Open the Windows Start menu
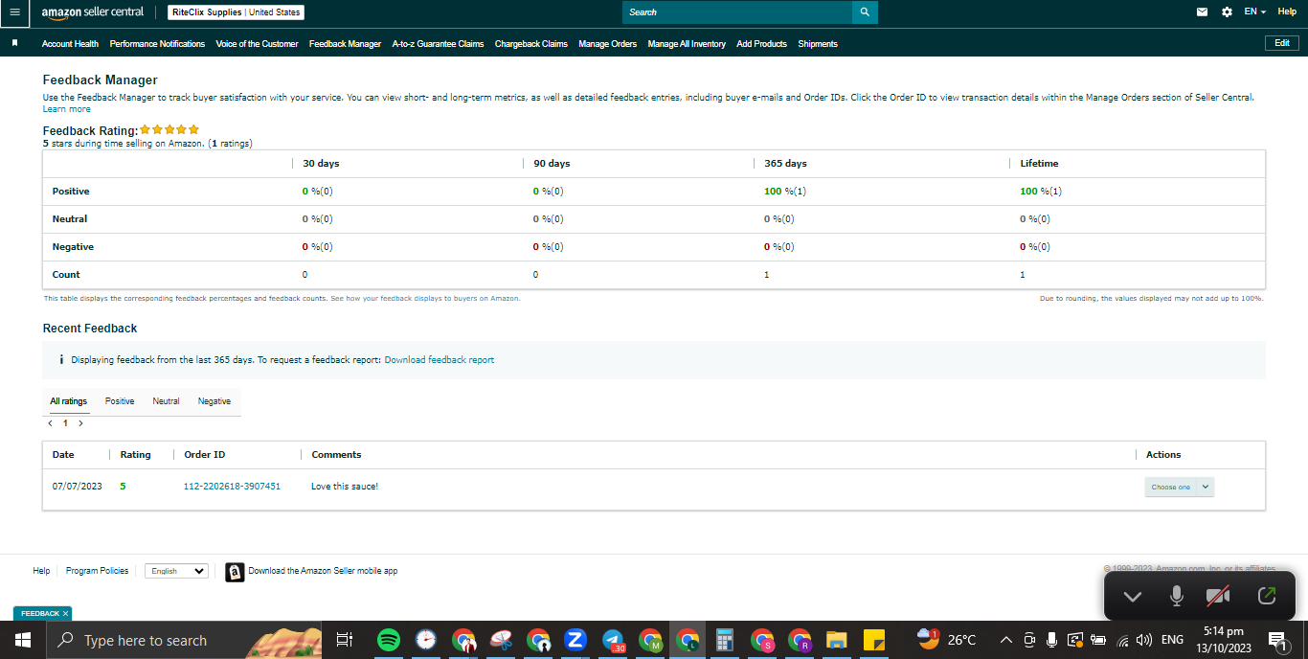Screen dimensions: 1308x659 [x=22, y=640]
